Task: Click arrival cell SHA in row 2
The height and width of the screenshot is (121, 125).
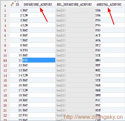Action: point(110,15)
